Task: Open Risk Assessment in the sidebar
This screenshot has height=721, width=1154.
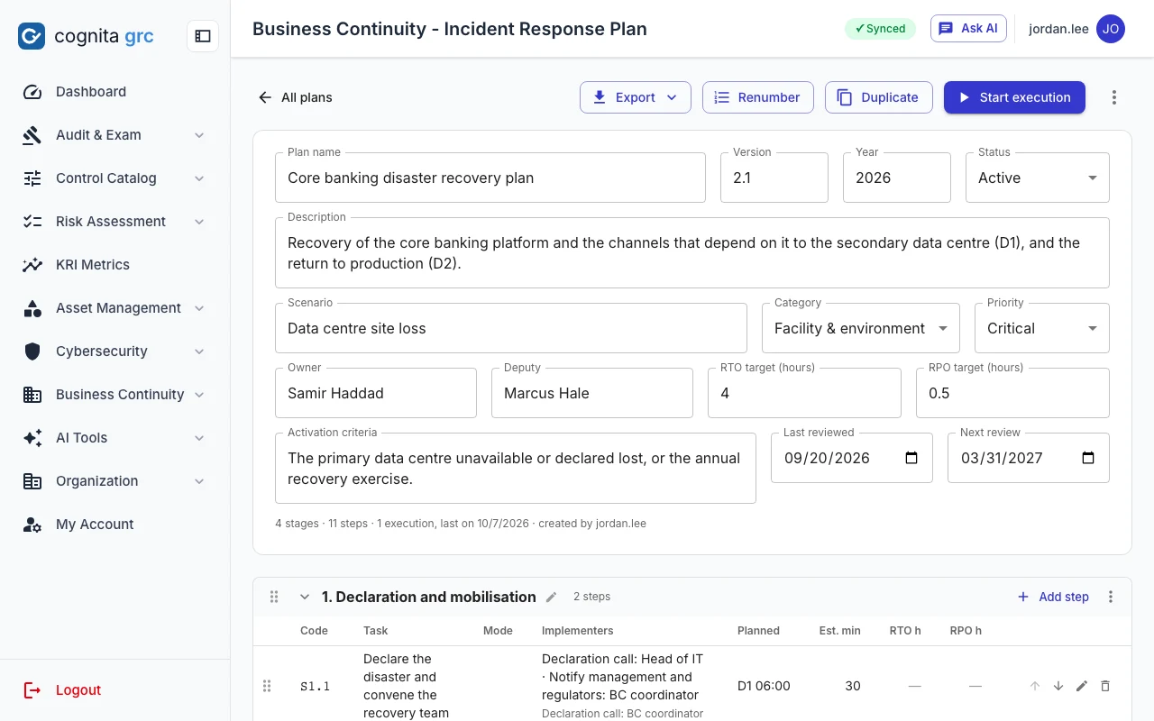Action: click(115, 222)
